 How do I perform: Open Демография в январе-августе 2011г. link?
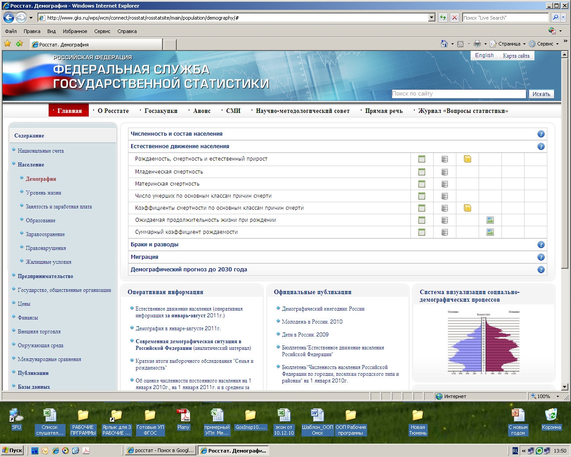click(178, 328)
